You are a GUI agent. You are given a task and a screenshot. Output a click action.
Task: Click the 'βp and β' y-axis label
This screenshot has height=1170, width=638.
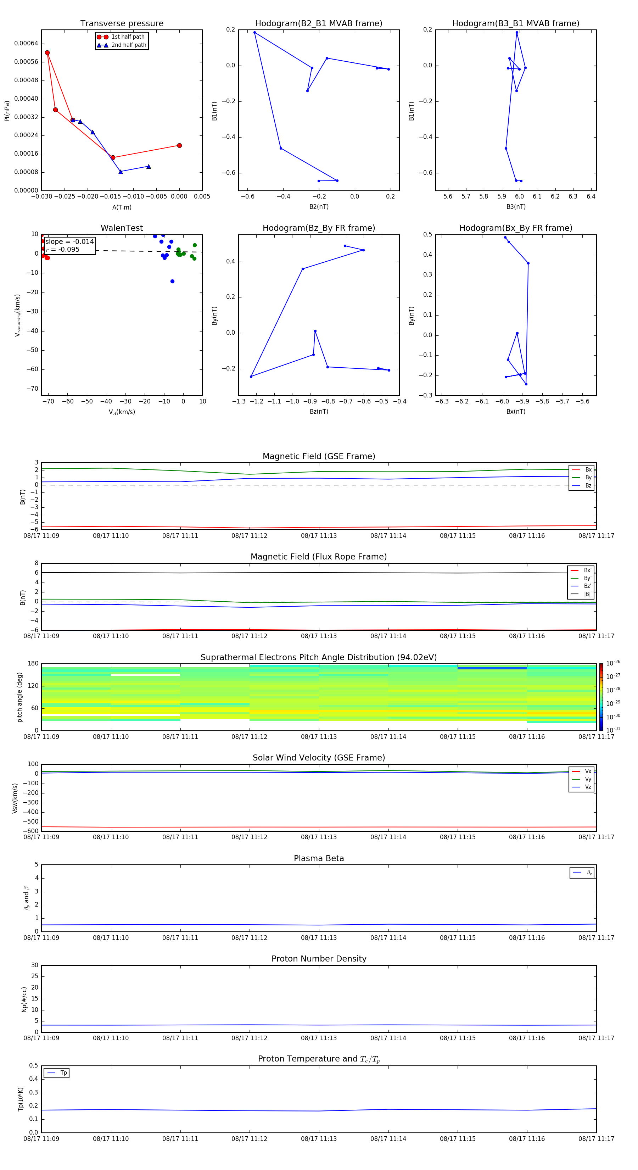point(26,898)
